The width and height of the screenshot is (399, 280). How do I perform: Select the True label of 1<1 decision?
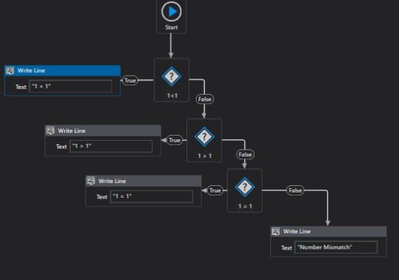coord(130,80)
